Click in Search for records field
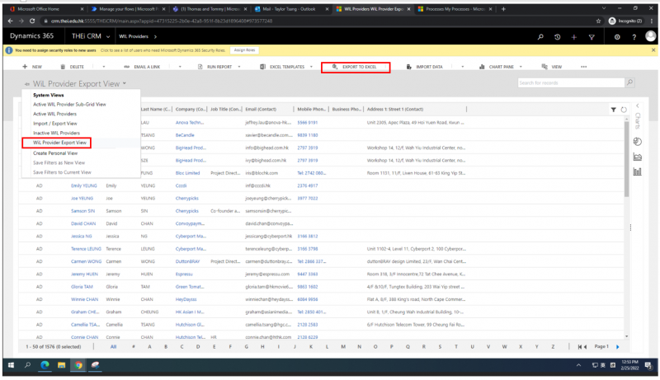This screenshot has width=660, height=380. [x=571, y=82]
